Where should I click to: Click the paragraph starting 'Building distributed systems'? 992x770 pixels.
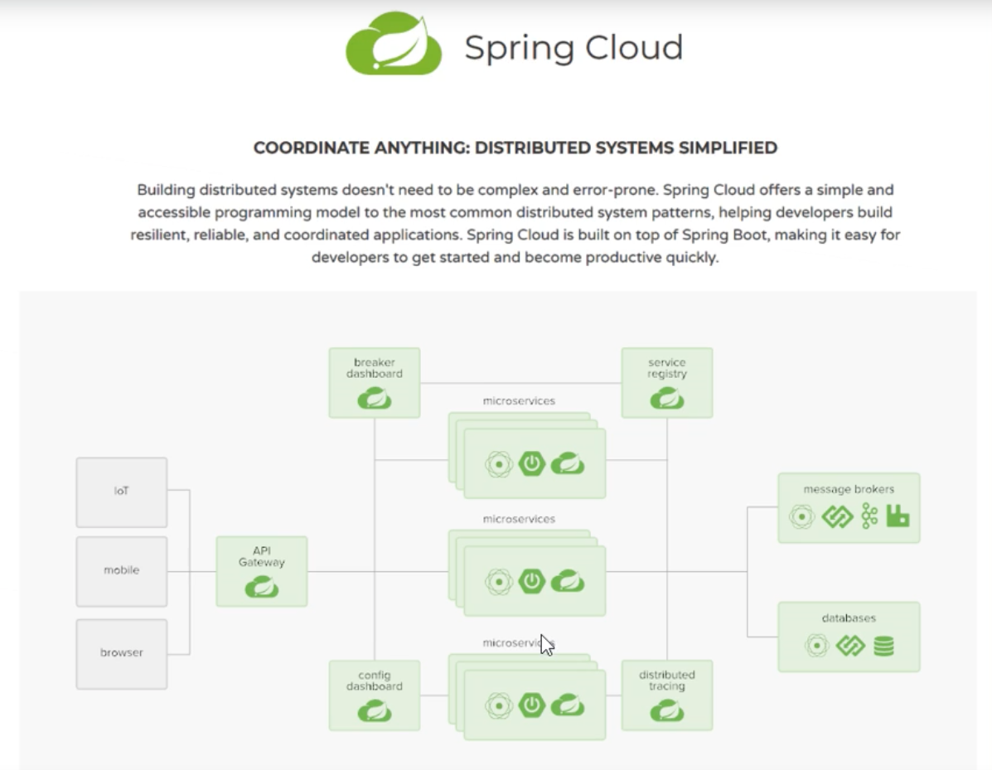tap(515, 223)
